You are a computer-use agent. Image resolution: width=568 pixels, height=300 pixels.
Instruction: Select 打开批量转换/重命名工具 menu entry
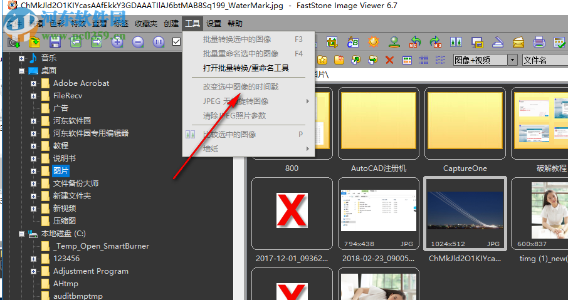(248, 68)
